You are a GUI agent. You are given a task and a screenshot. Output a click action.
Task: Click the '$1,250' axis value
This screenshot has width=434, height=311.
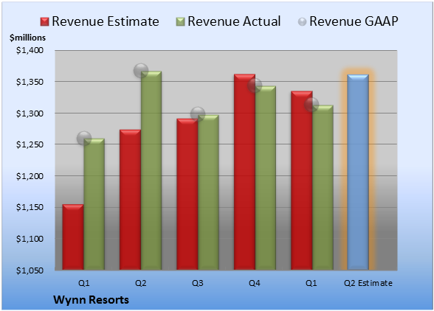coord(30,144)
